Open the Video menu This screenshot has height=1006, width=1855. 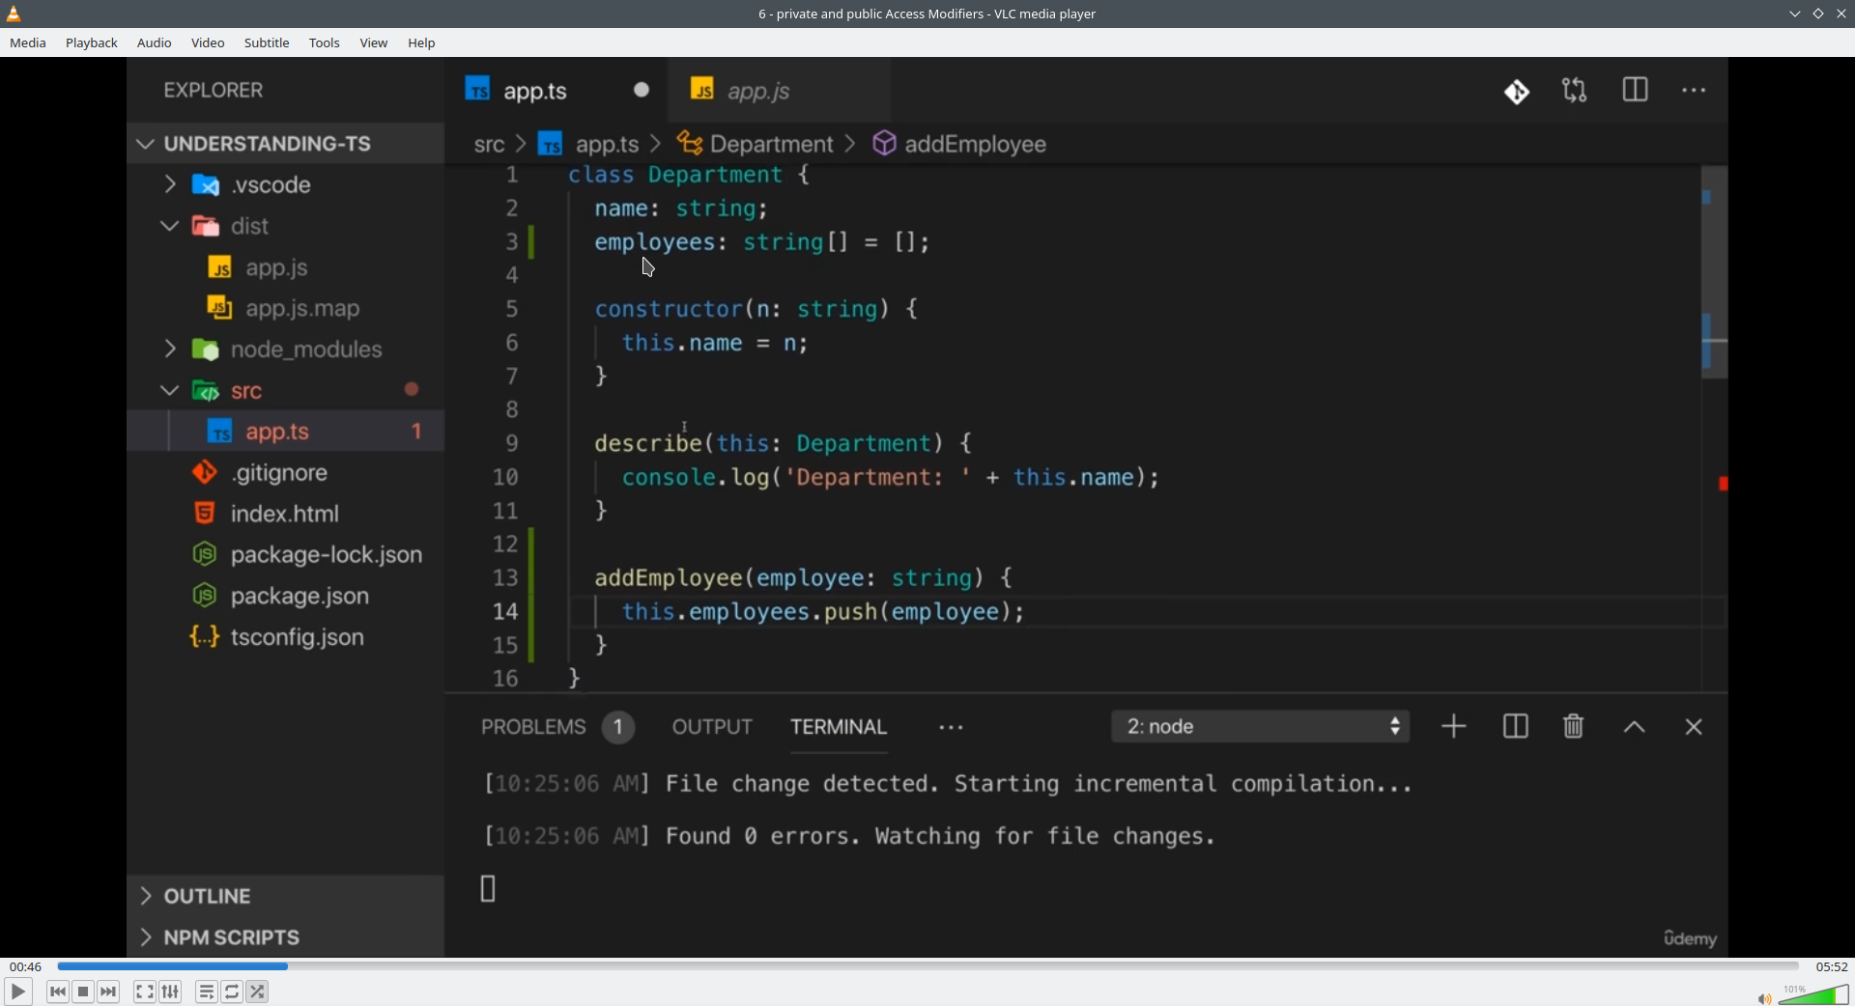click(x=208, y=43)
